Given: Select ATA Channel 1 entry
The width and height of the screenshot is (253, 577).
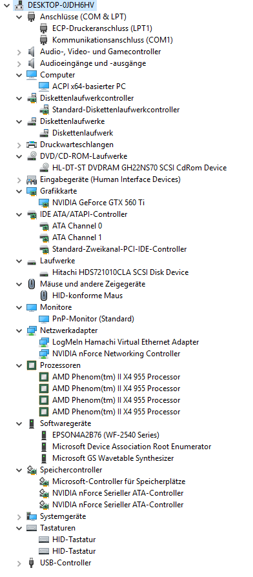Looking at the screenshot, I should tap(77, 238).
